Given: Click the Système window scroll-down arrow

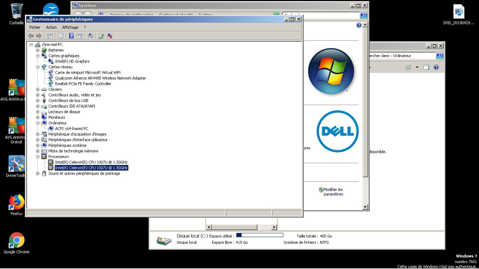Looking at the screenshot, I should click(x=365, y=207).
